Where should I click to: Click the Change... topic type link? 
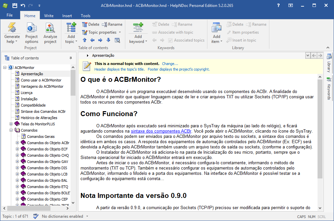pyautogui.click(x=170, y=64)
